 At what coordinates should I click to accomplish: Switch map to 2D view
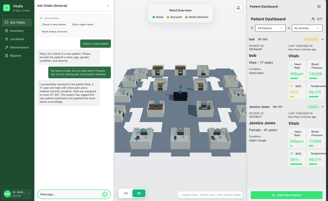click(126, 193)
